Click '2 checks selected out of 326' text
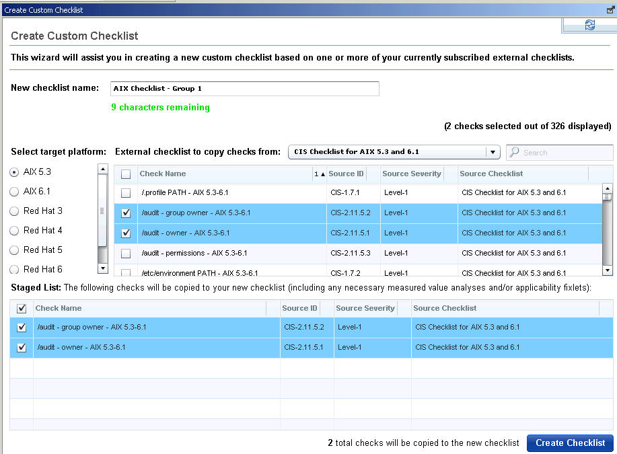 pyautogui.click(x=528, y=126)
